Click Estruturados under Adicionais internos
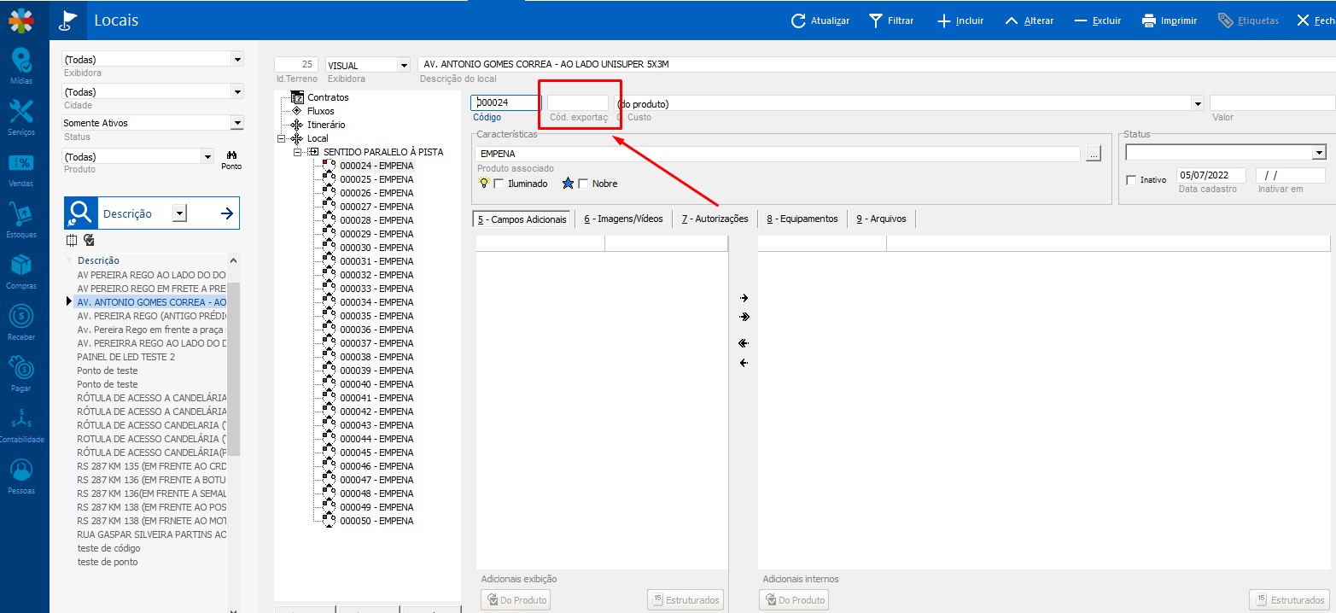The height and width of the screenshot is (613, 1336). tap(1289, 600)
